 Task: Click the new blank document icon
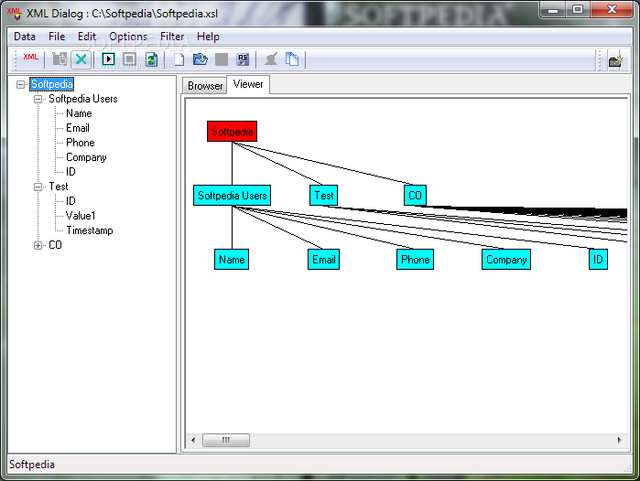179,59
